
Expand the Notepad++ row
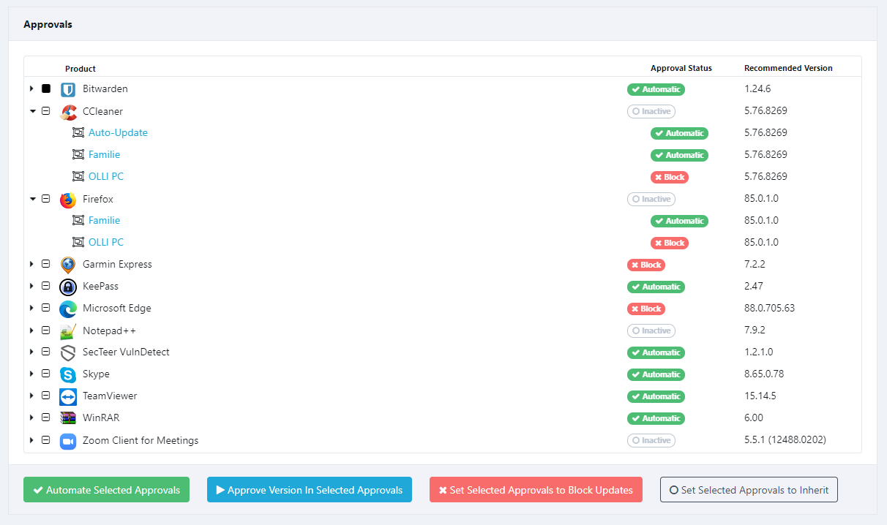tap(31, 330)
